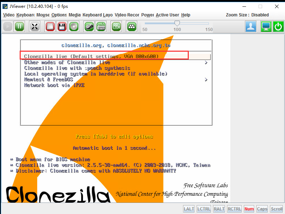Open the Video menu
This screenshot has height=214, width=285.
[x=9, y=15]
